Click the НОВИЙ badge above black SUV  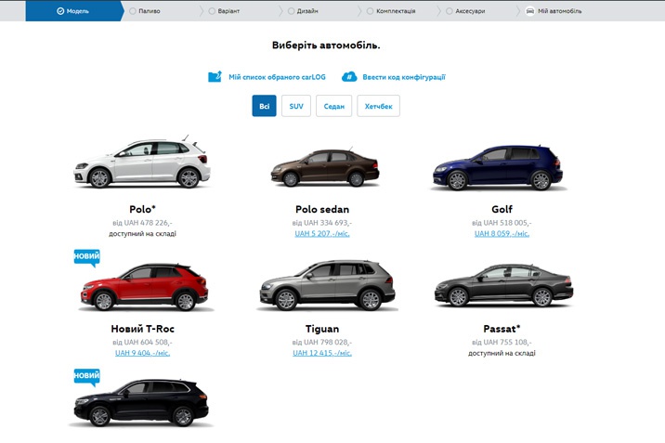pyautogui.click(x=87, y=377)
